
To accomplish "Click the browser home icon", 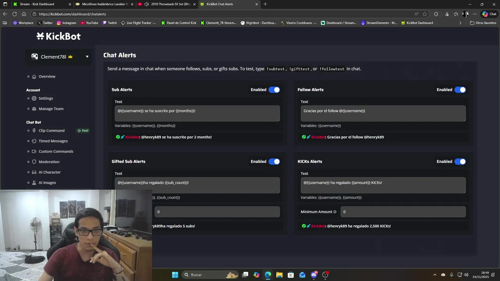I will click(24, 14).
